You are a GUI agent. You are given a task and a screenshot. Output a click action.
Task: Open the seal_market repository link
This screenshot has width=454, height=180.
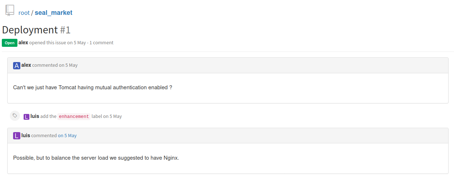[53, 13]
